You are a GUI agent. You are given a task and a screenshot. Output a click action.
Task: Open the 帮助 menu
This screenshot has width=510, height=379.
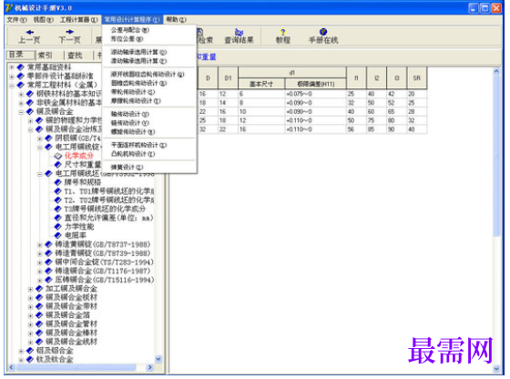point(177,20)
